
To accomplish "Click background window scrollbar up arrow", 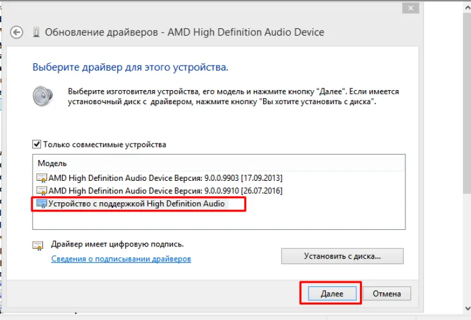I will tap(467, 9).
